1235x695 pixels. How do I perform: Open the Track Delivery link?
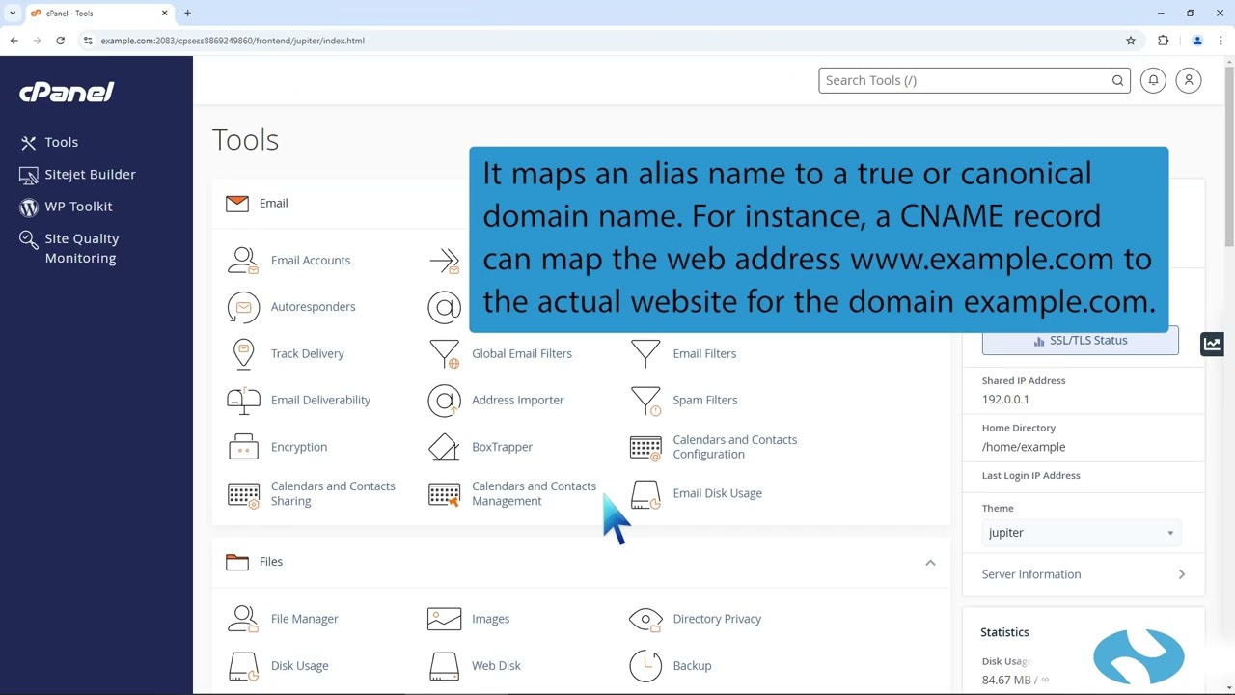pyautogui.click(x=308, y=354)
